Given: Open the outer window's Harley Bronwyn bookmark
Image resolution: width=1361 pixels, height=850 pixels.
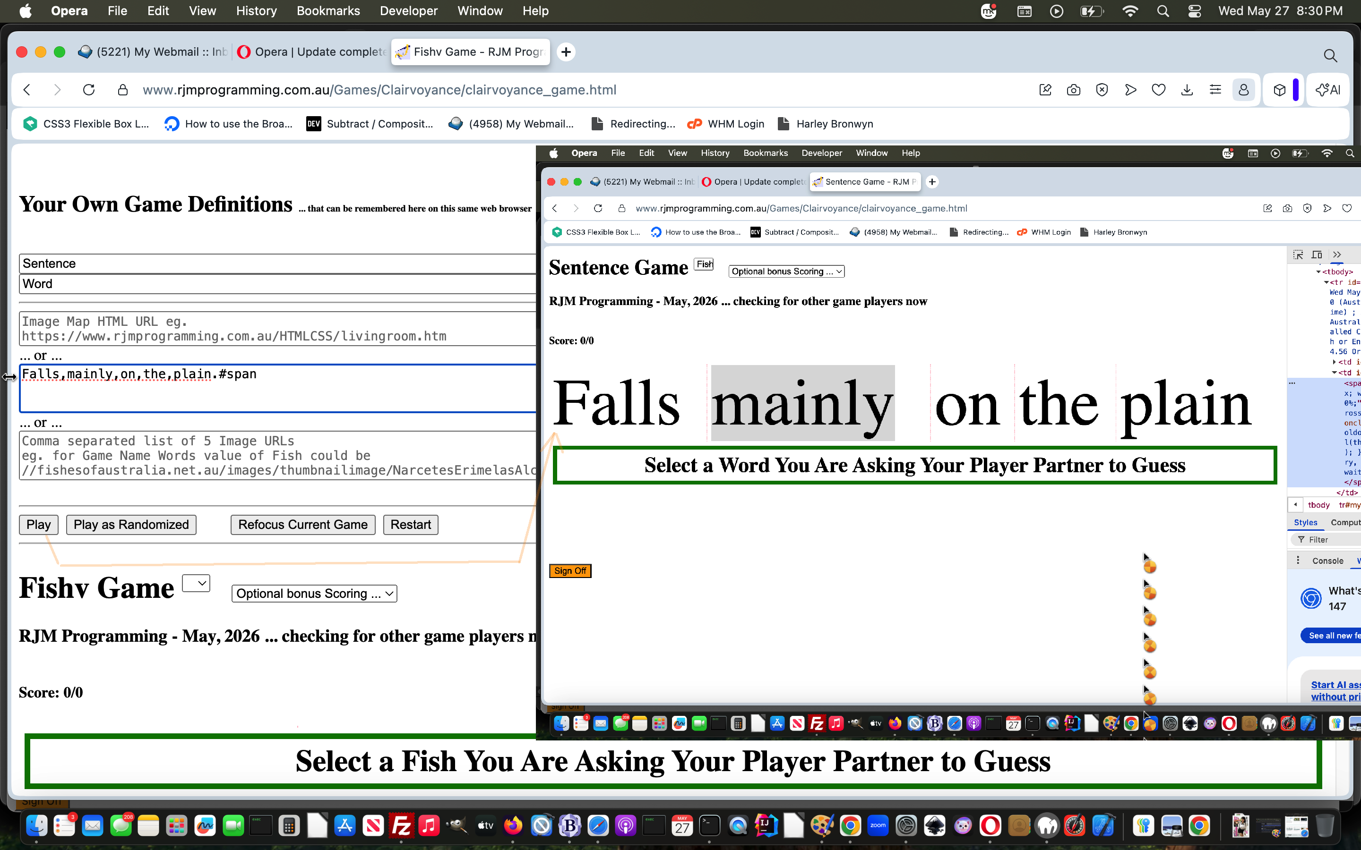Looking at the screenshot, I should pyautogui.click(x=825, y=124).
